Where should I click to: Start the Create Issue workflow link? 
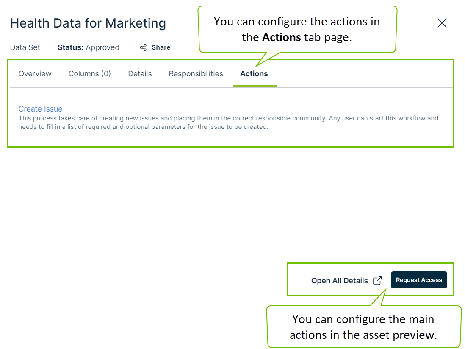[40, 109]
